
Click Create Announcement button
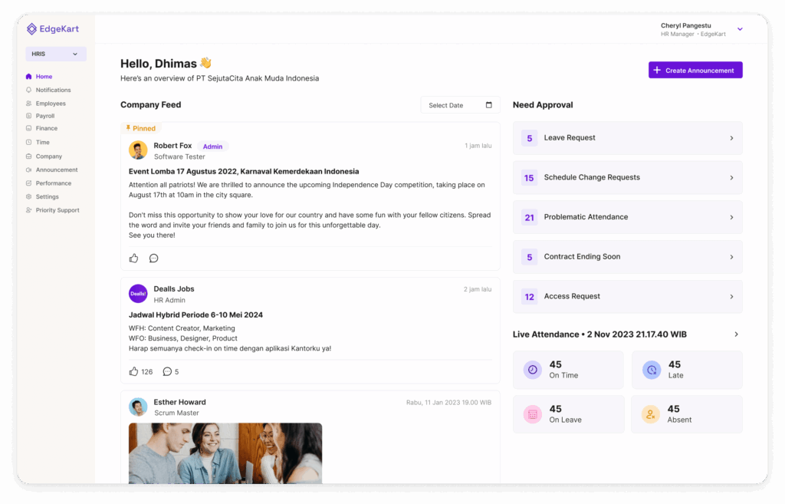[695, 70]
